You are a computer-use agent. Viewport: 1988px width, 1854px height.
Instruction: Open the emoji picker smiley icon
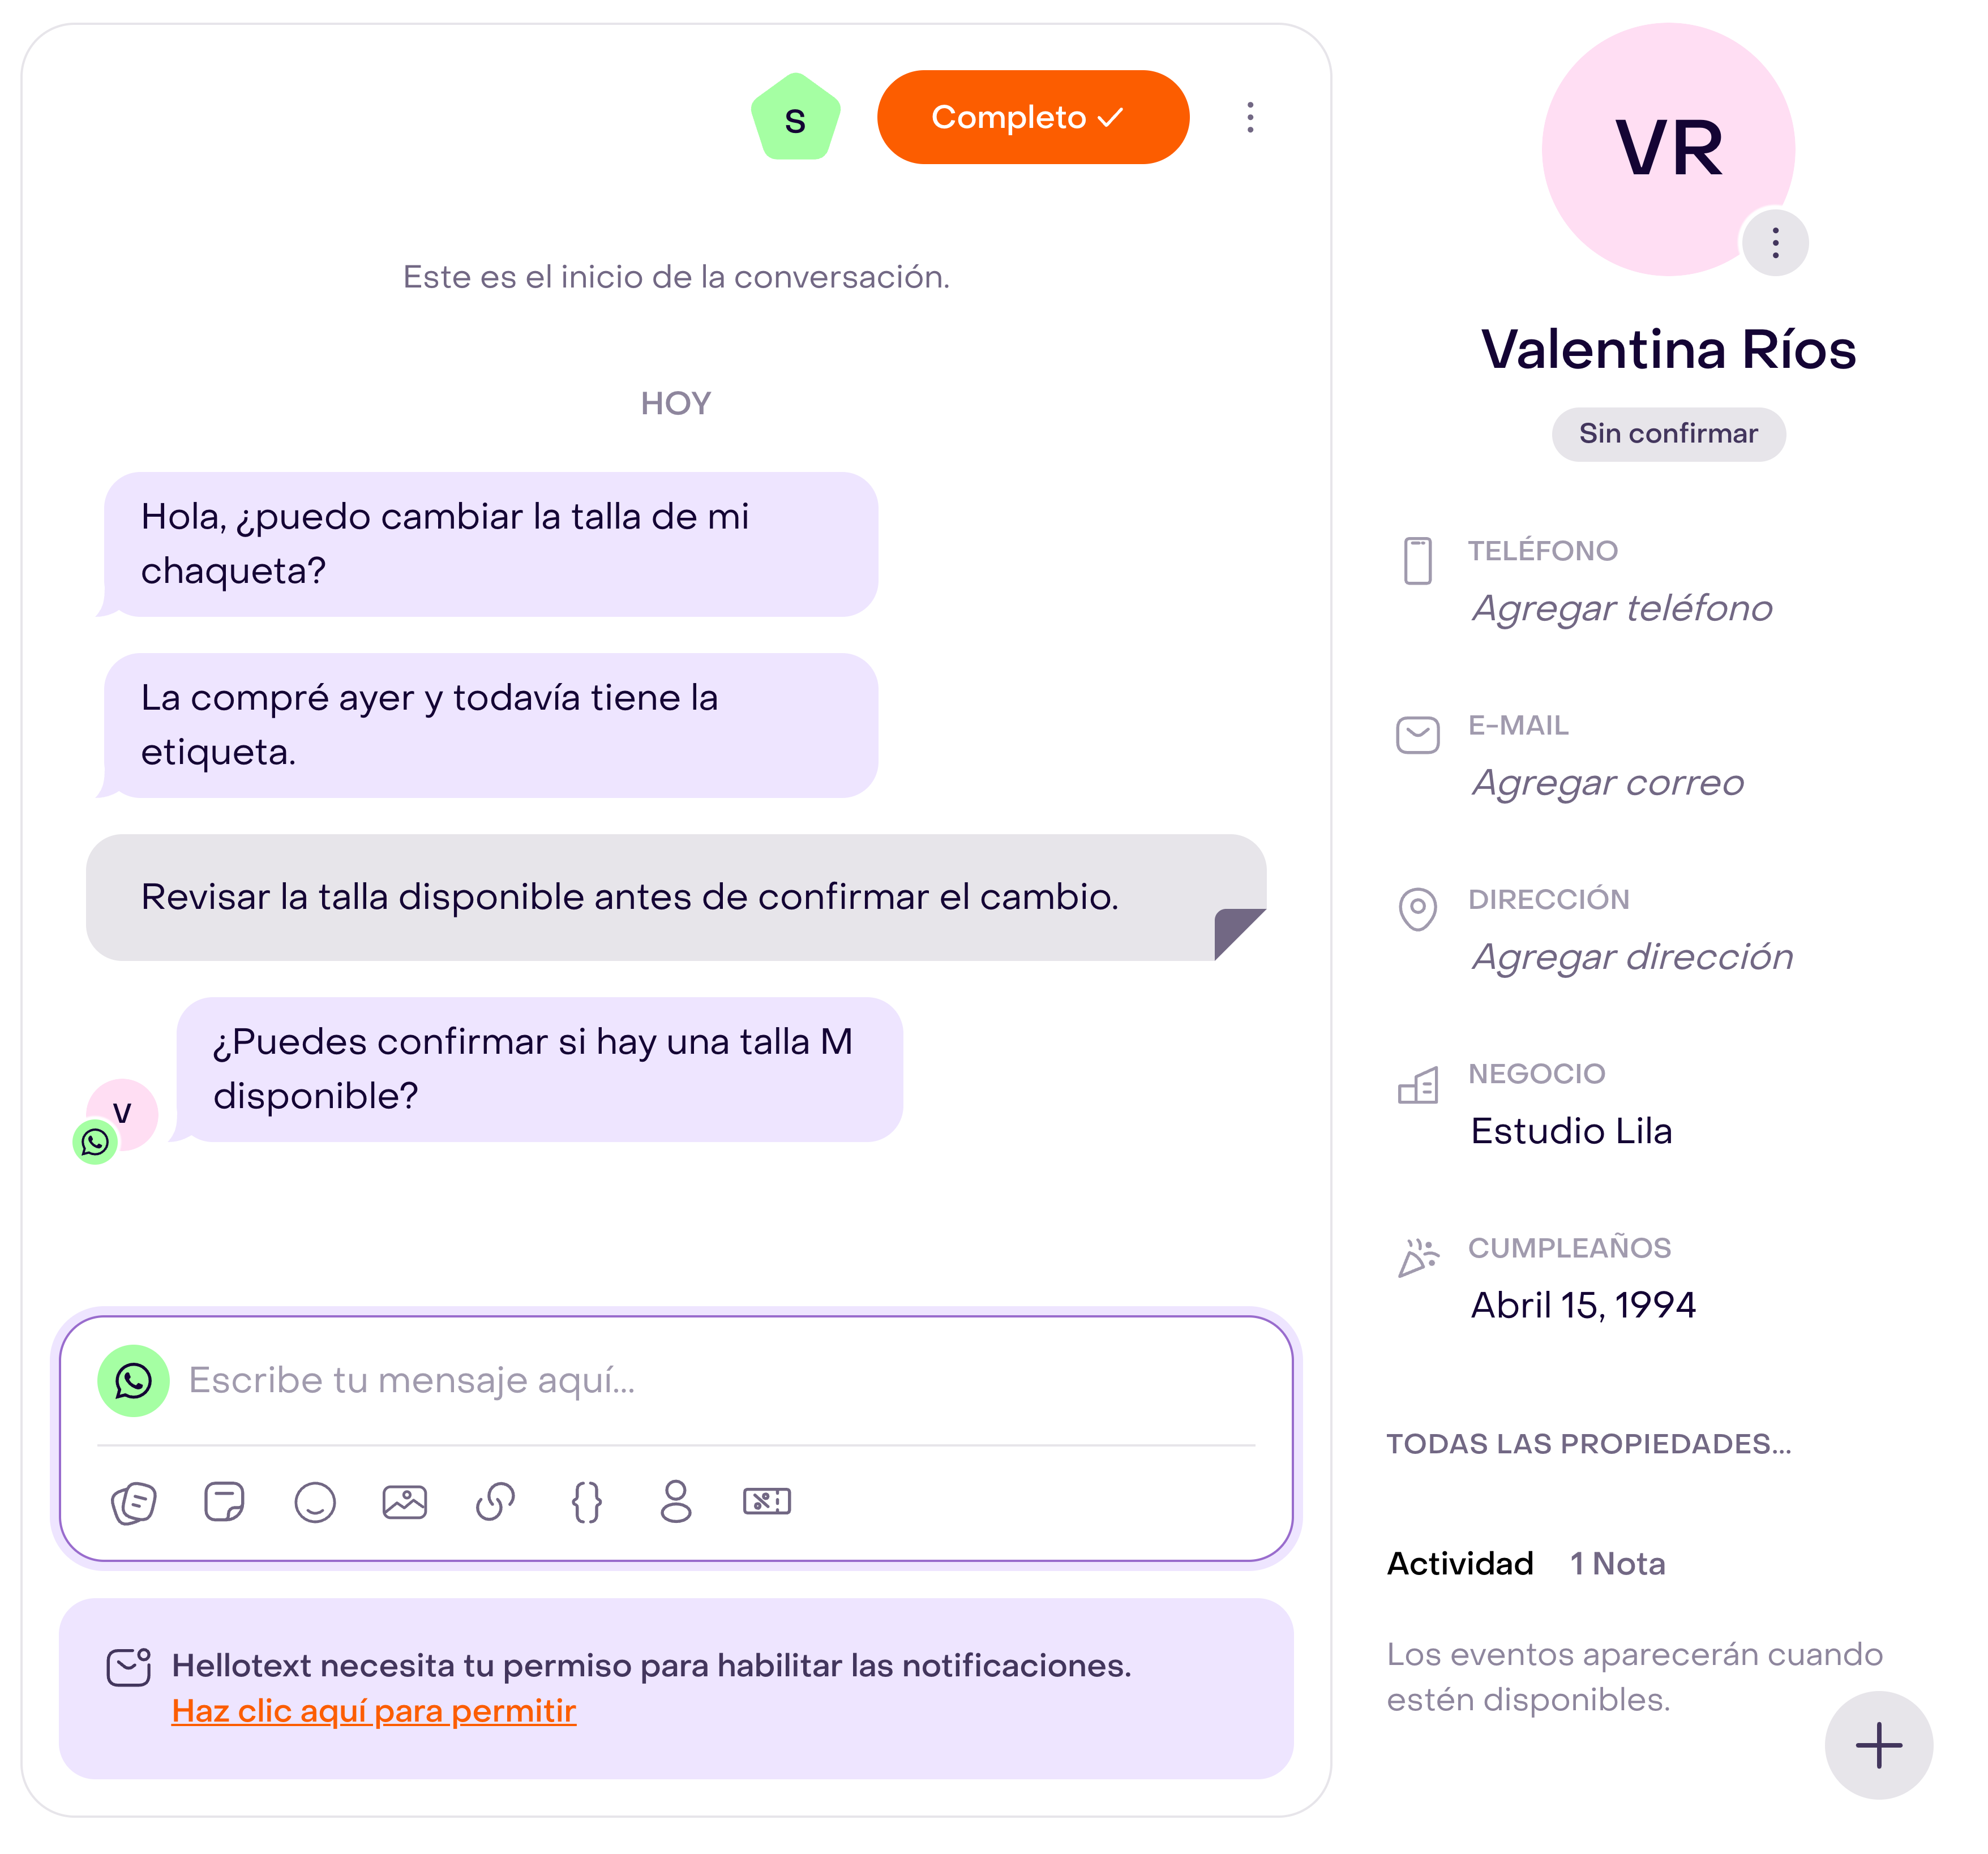coord(315,1502)
